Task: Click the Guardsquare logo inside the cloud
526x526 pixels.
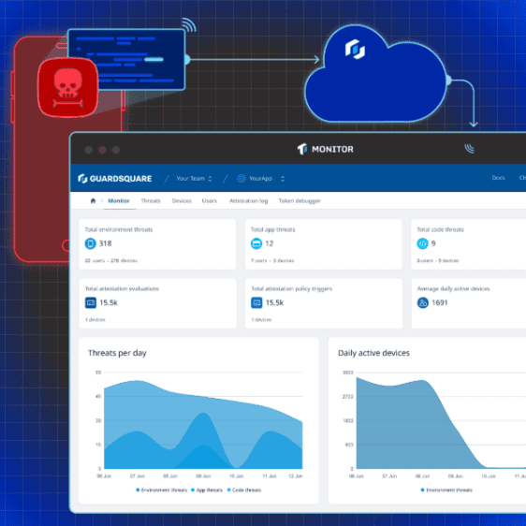Action: point(355,49)
